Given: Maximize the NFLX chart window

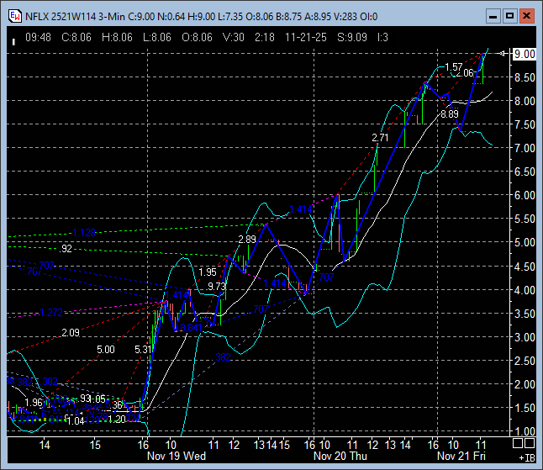Looking at the screenshot, I should 509,15.
